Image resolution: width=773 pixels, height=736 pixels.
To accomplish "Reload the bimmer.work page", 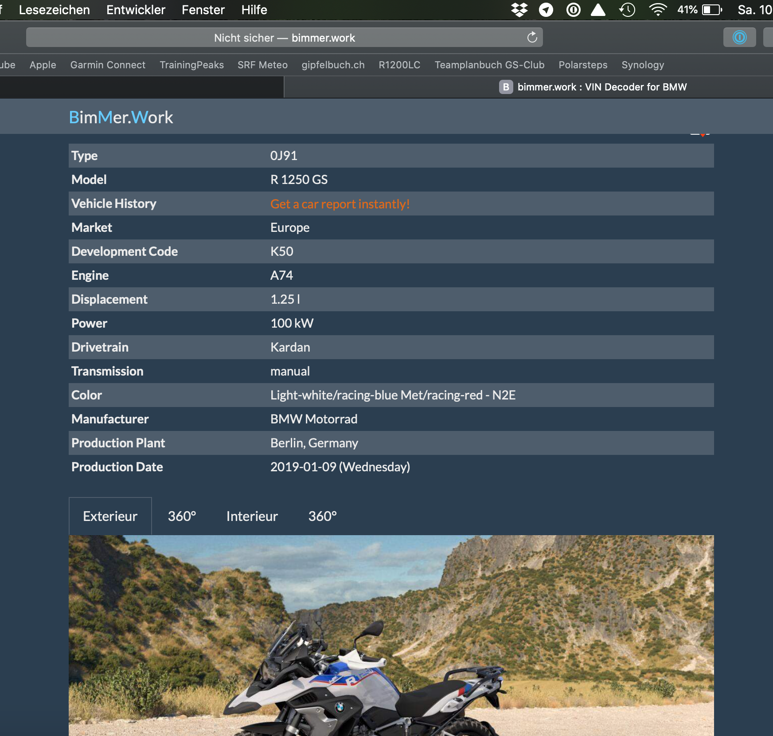I will click(x=532, y=38).
